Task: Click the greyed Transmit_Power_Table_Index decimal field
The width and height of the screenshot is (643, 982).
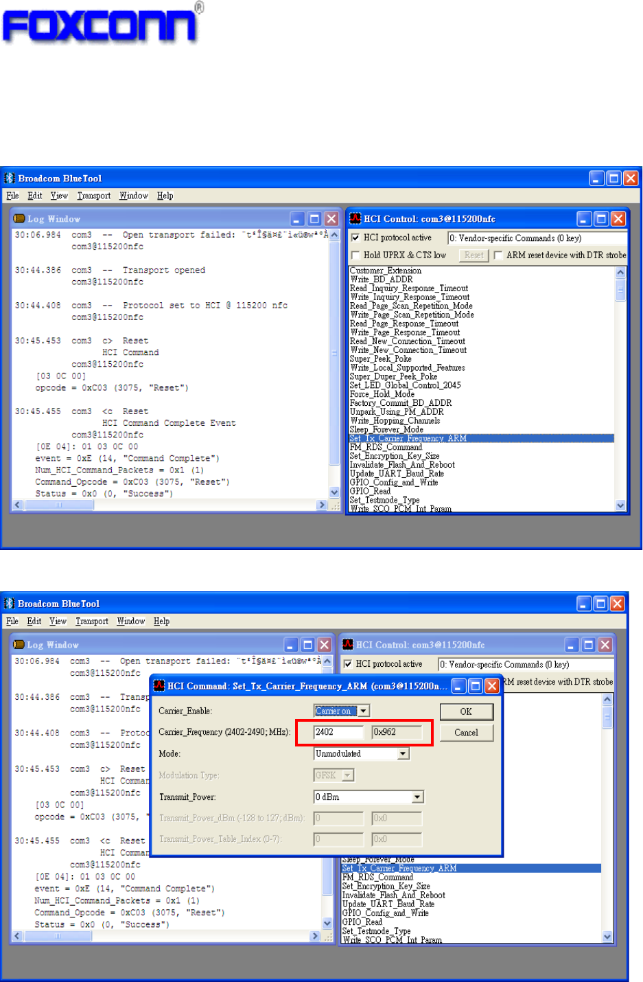Action: 339,839
